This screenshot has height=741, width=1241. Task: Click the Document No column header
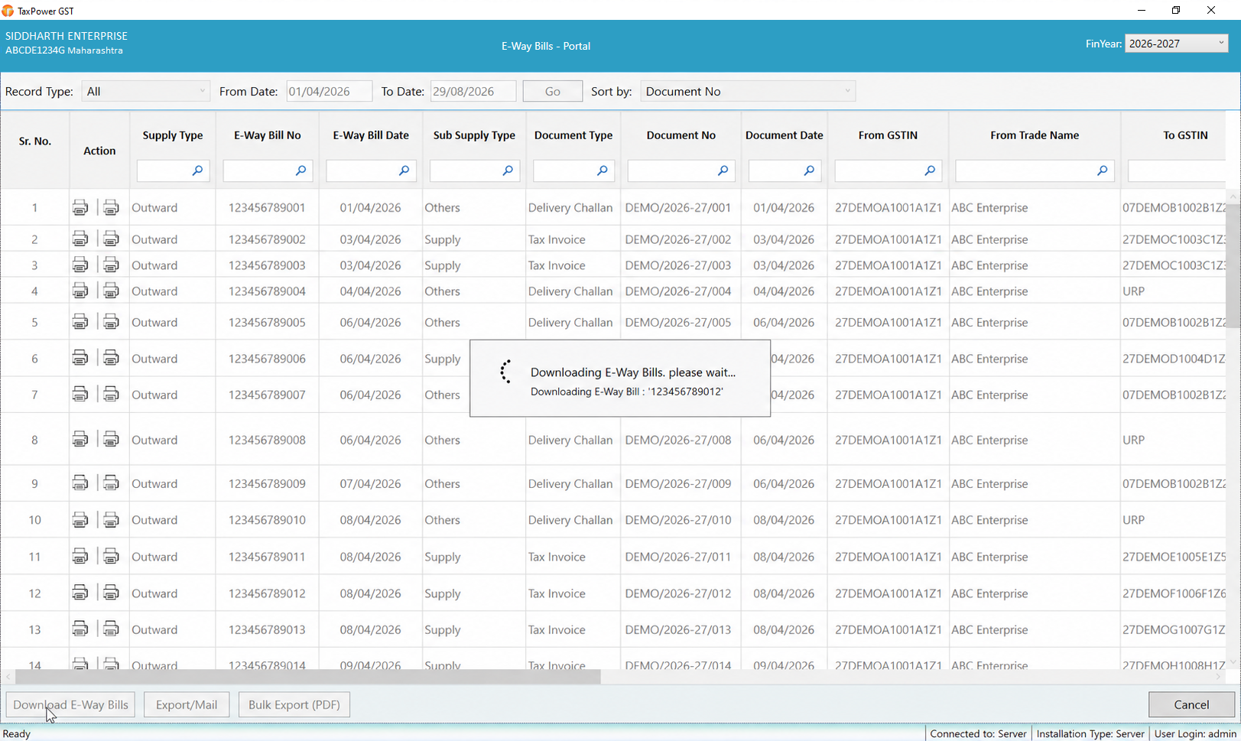681,135
